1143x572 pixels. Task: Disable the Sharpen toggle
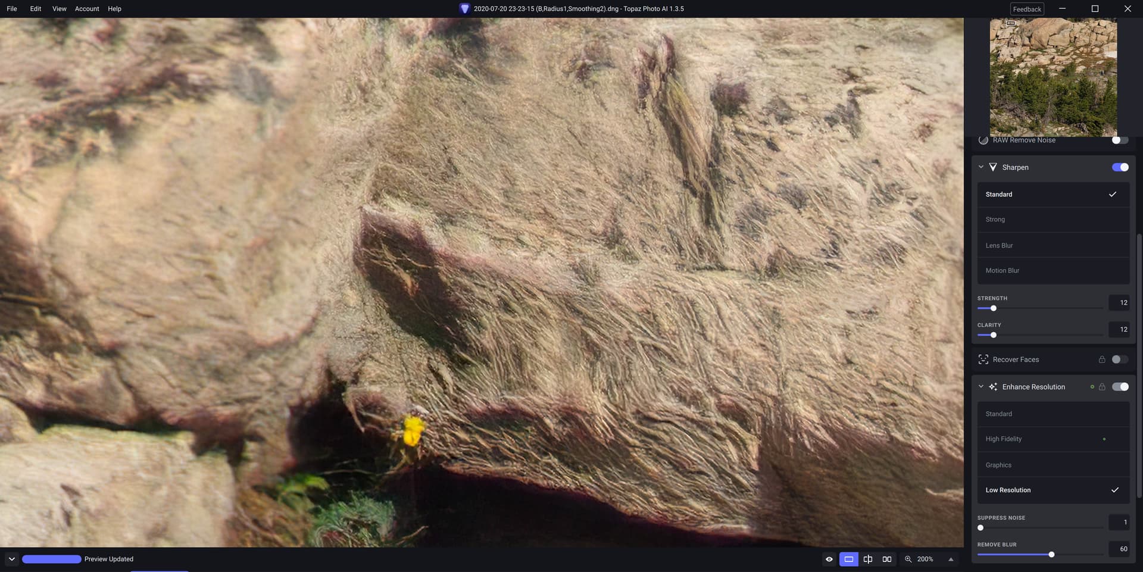click(x=1120, y=167)
